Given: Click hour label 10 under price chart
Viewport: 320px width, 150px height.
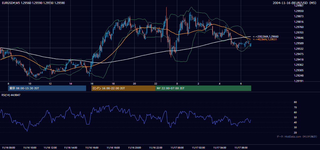Looking at the screenshot, I should (x=30, y=83).
